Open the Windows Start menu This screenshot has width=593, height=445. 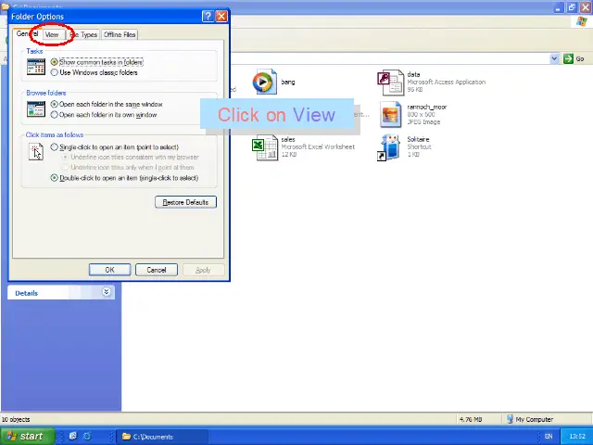pyautogui.click(x=25, y=436)
